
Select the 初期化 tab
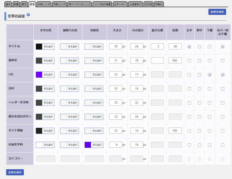pyautogui.click(x=159, y=4)
